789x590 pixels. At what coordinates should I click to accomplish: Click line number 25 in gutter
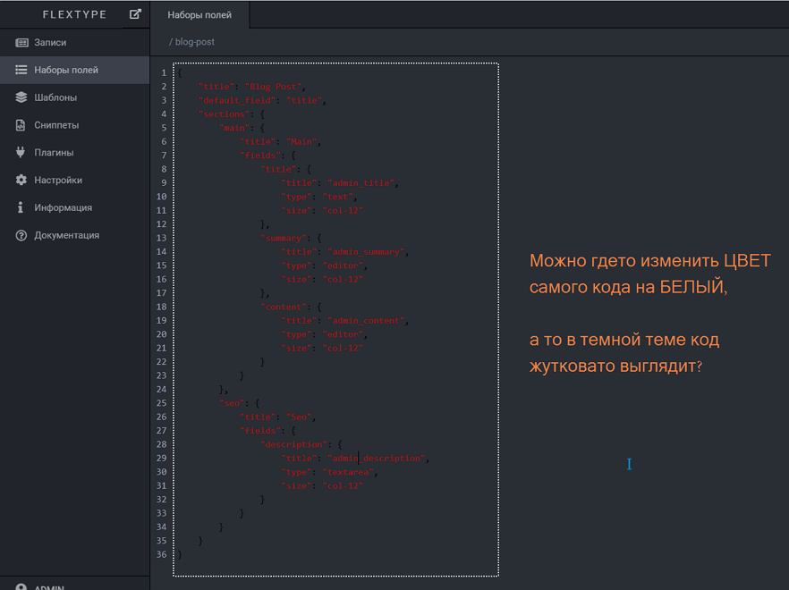[x=161, y=403]
